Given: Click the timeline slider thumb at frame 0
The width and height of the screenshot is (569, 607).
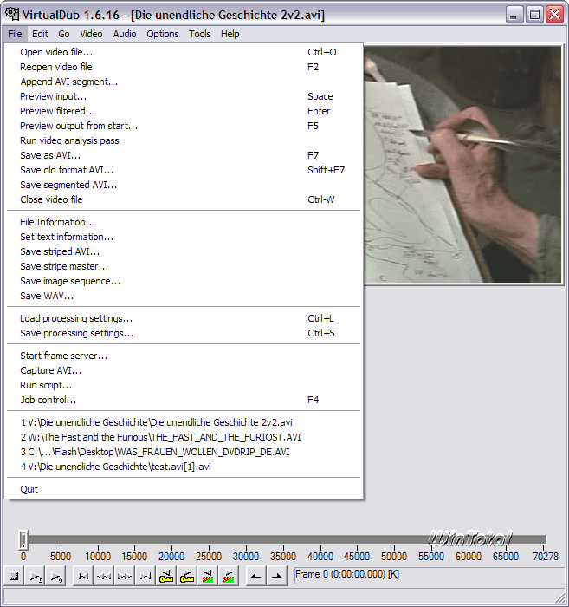Looking at the screenshot, I should point(23,539).
